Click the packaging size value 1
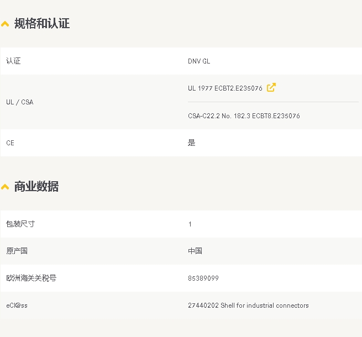This screenshot has height=337, width=362. coord(190,224)
